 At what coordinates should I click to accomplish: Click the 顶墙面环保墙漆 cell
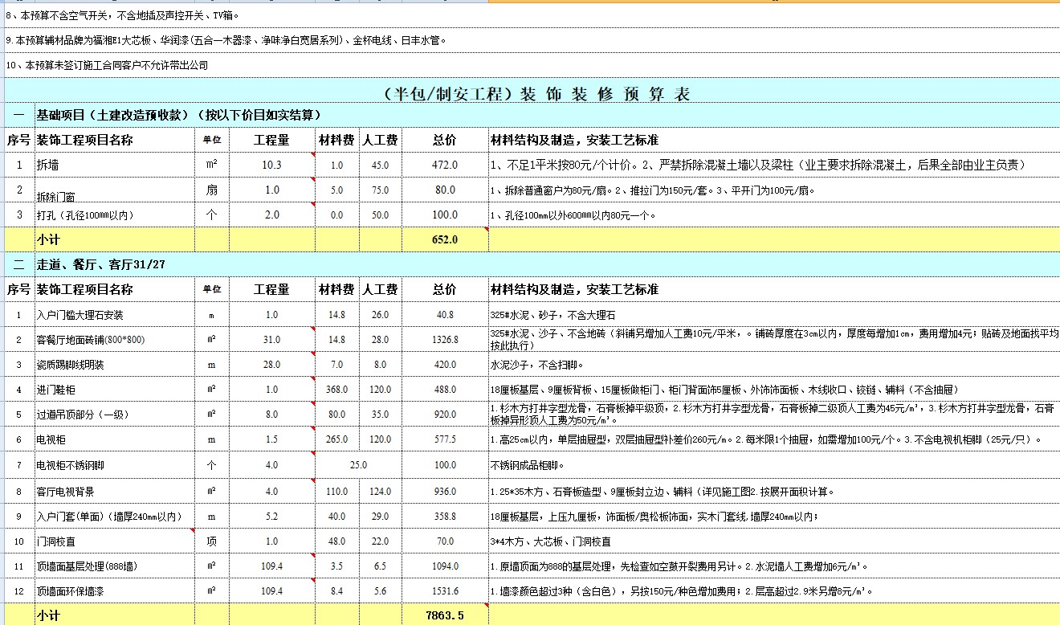(115, 591)
